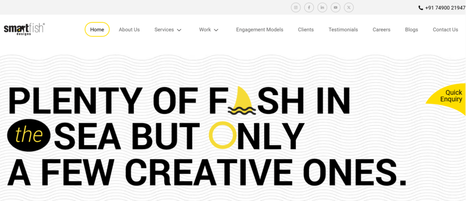This screenshot has width=466, height=201.
Task: Open the LinkedIn social icon
Action: pyautogui.click(x=322, y=7)
